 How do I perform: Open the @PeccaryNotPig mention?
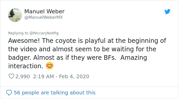pyautogui.click(x=44, y=33)
